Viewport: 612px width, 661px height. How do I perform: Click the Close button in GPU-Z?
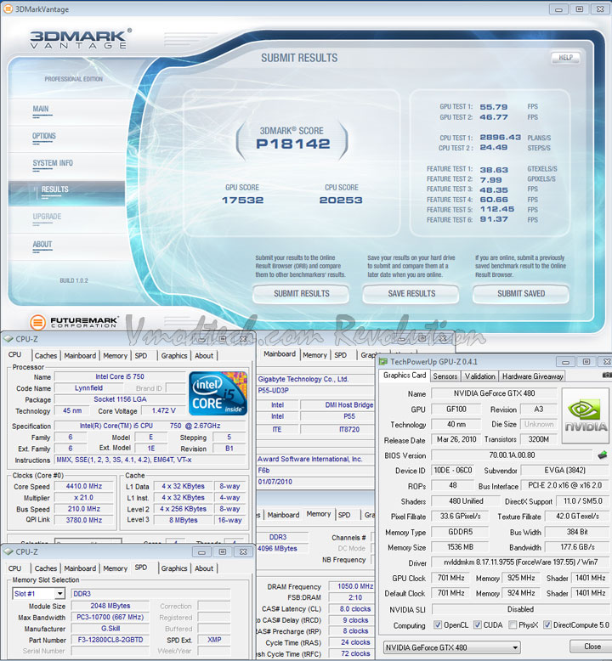tap(591, 647)
